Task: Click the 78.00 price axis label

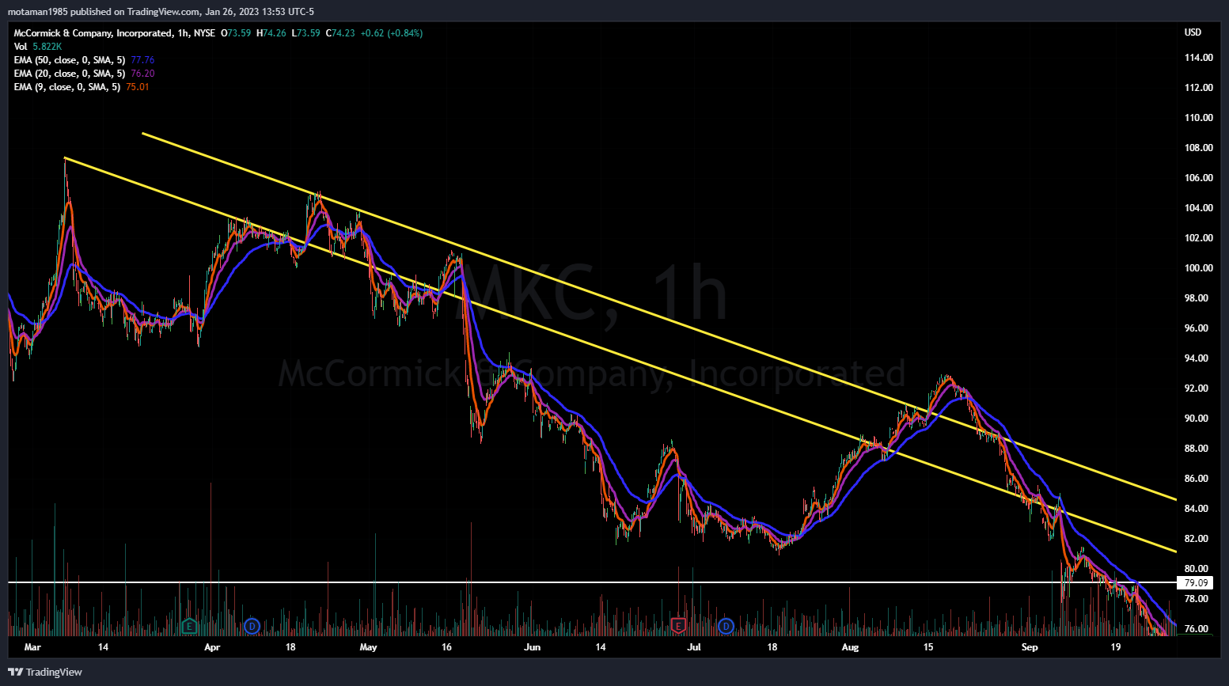Action: pos(1196,599)
